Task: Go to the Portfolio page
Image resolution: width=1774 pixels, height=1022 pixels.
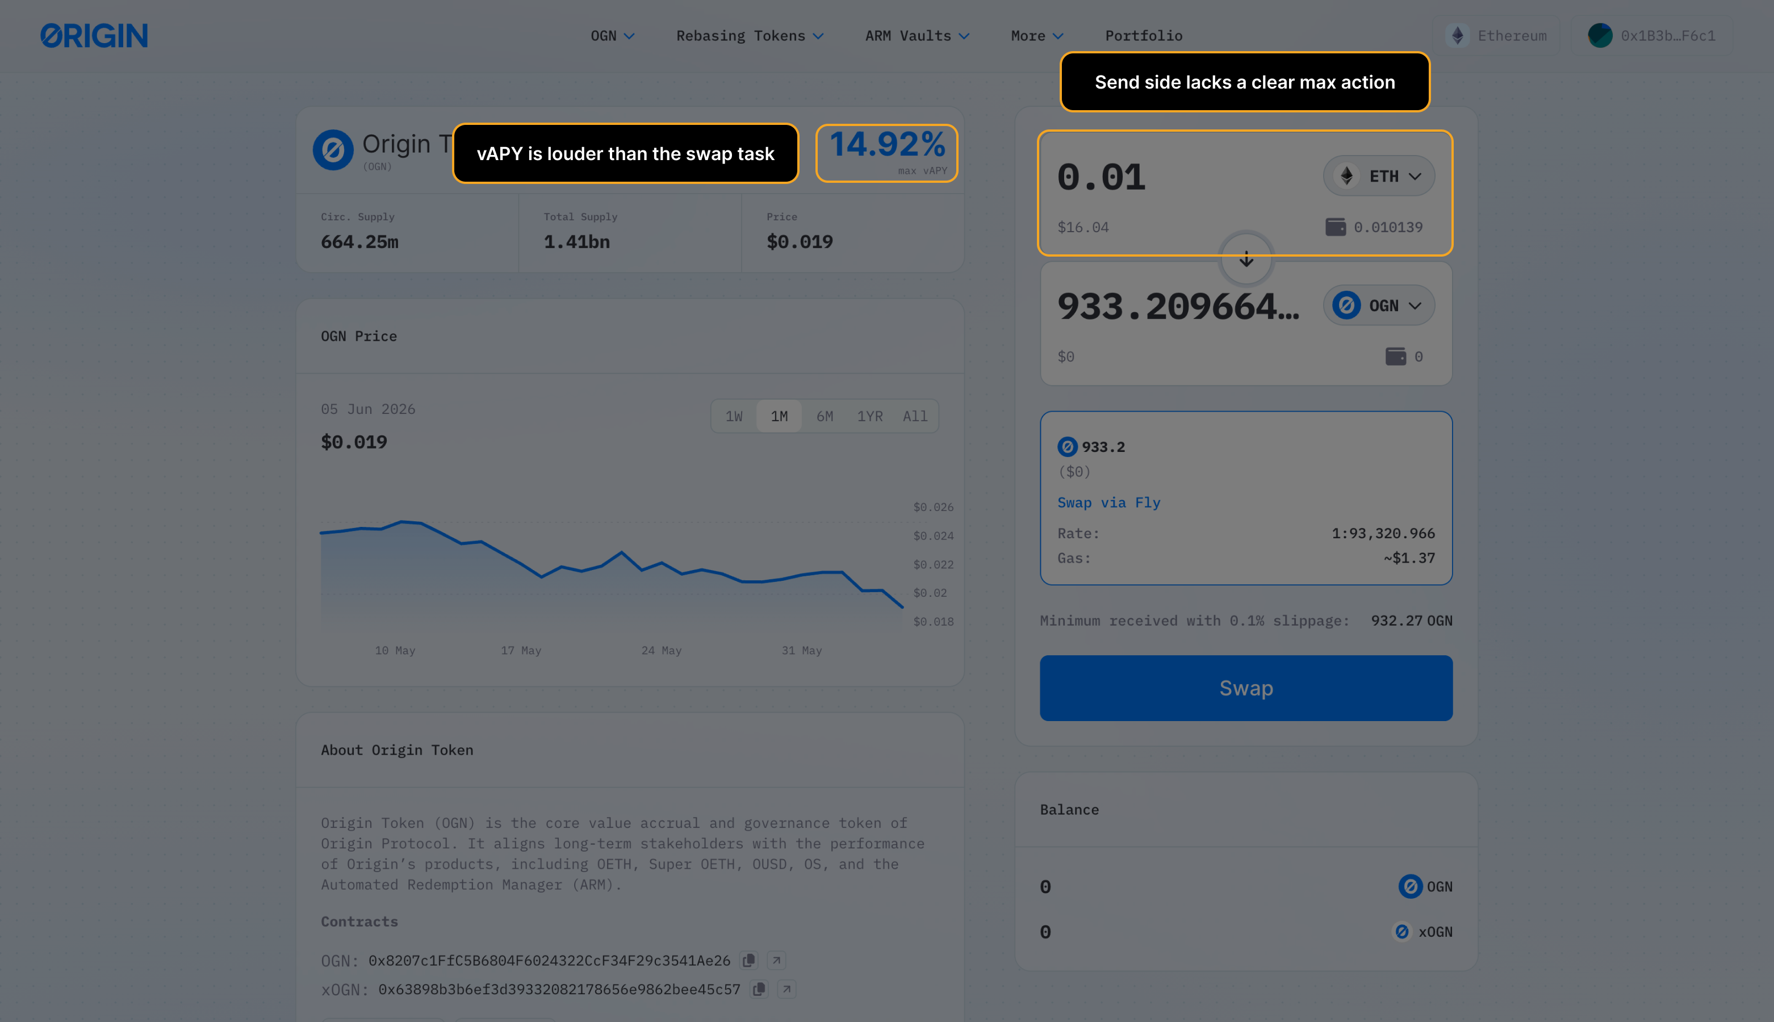Action: pos(1144,36)
